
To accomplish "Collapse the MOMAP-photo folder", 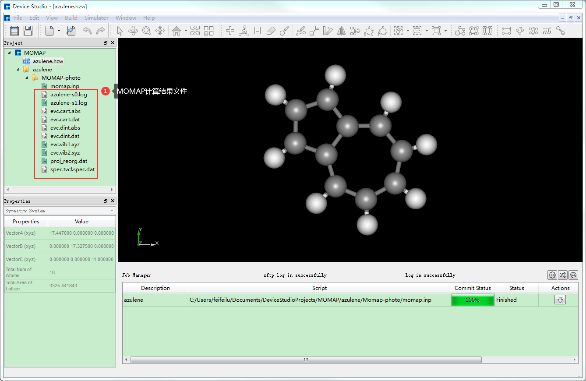I will (27, 78).
